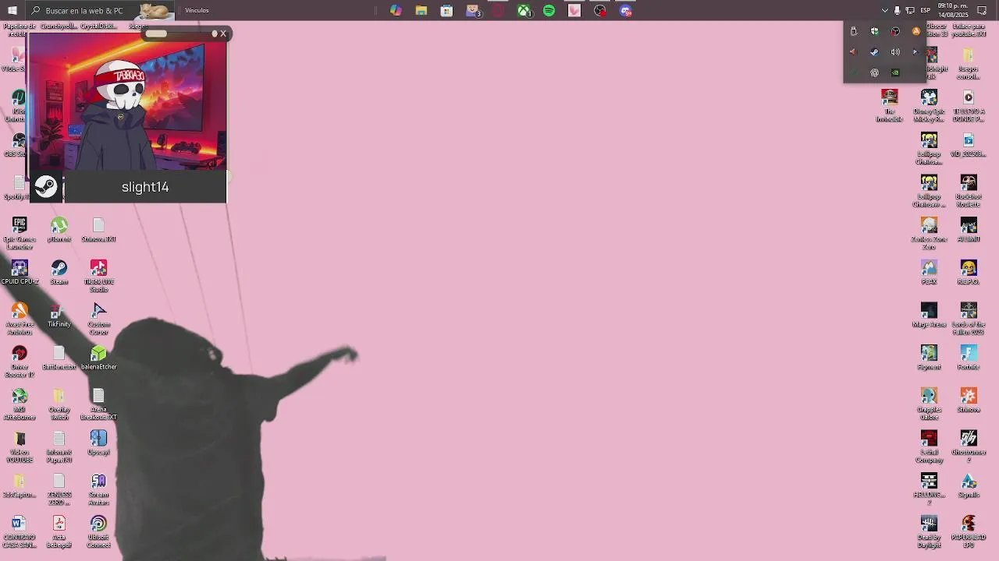
Task: Open Ghostrunner 2 game shortcut
Action: click(969, 447)
